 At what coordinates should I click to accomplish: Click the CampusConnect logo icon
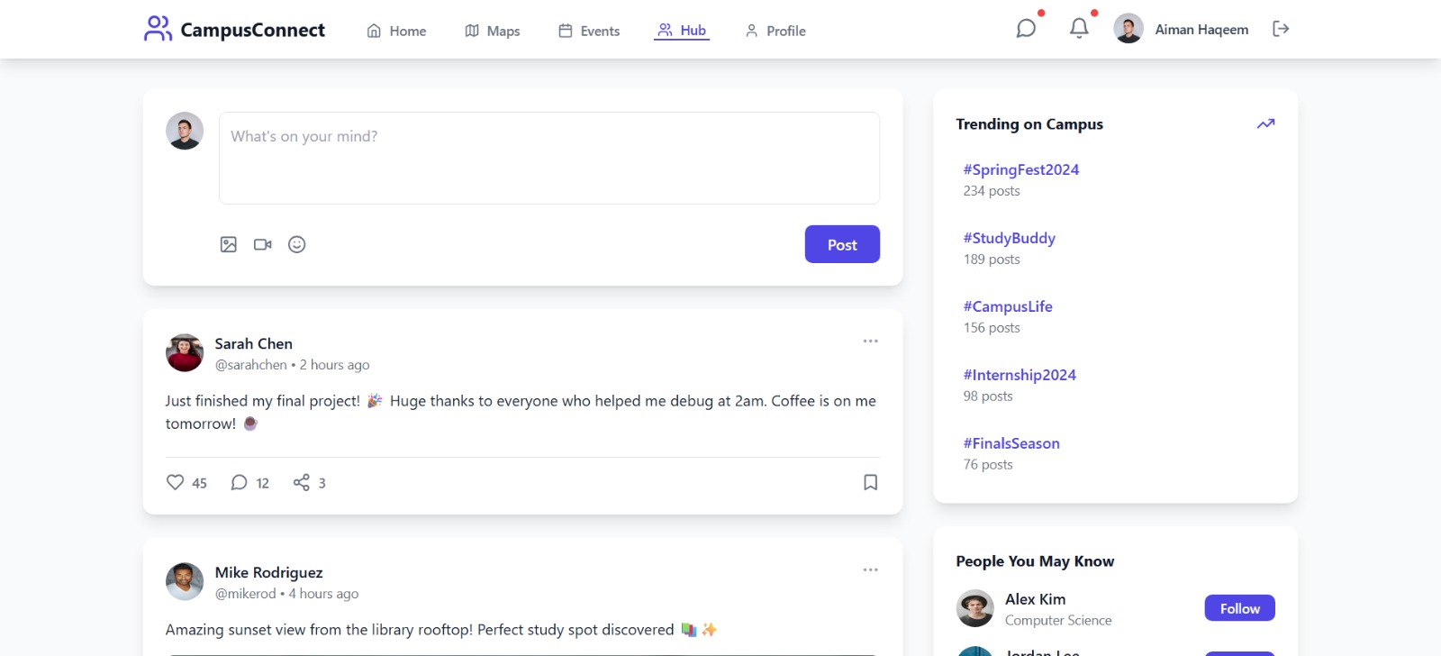[158, 29]
